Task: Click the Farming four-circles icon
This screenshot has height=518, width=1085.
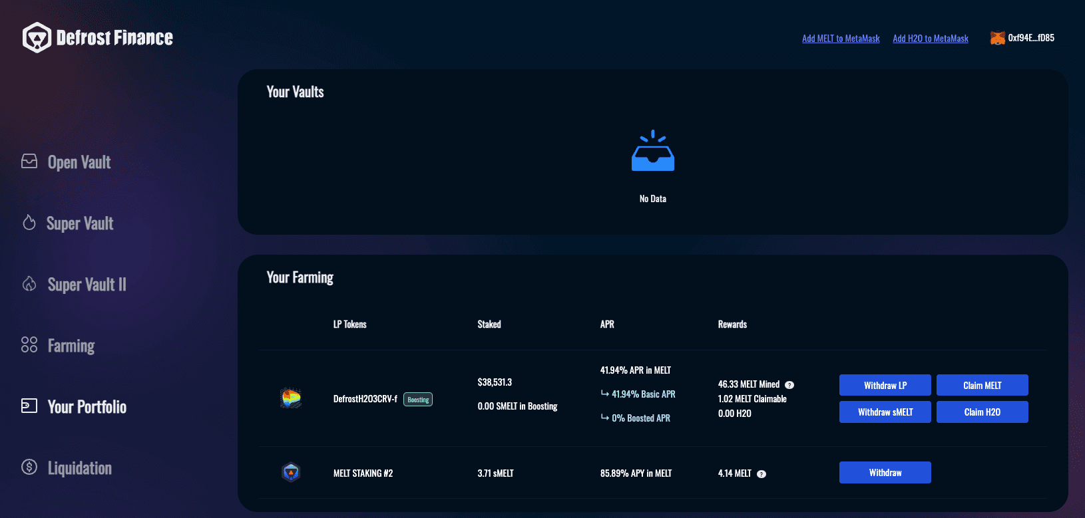Action: (x=29, y=344)
